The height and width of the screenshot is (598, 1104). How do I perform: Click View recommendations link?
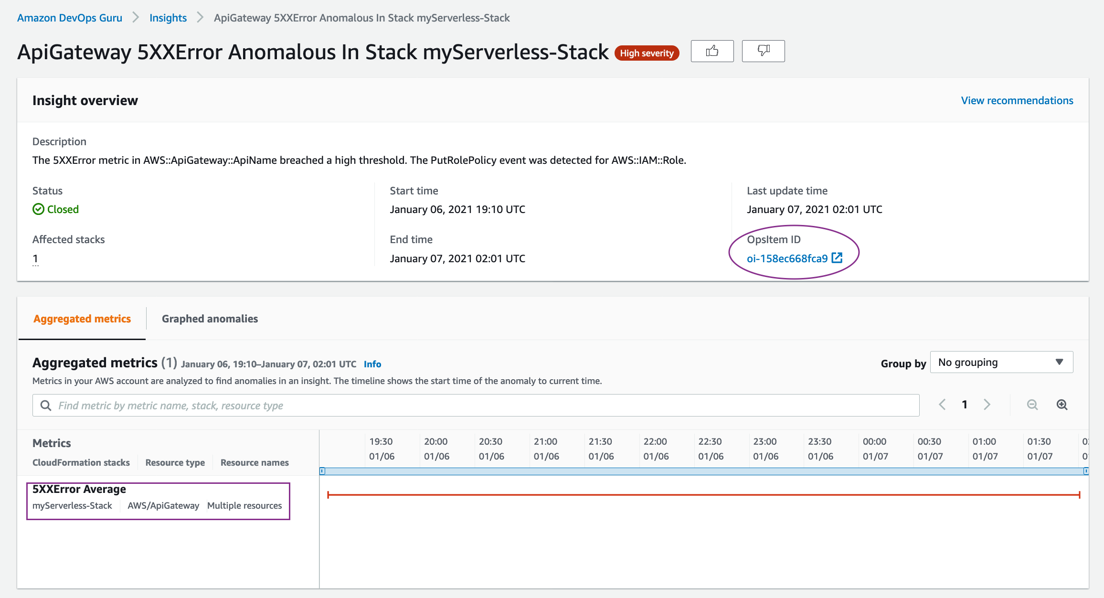[1017, 100]
